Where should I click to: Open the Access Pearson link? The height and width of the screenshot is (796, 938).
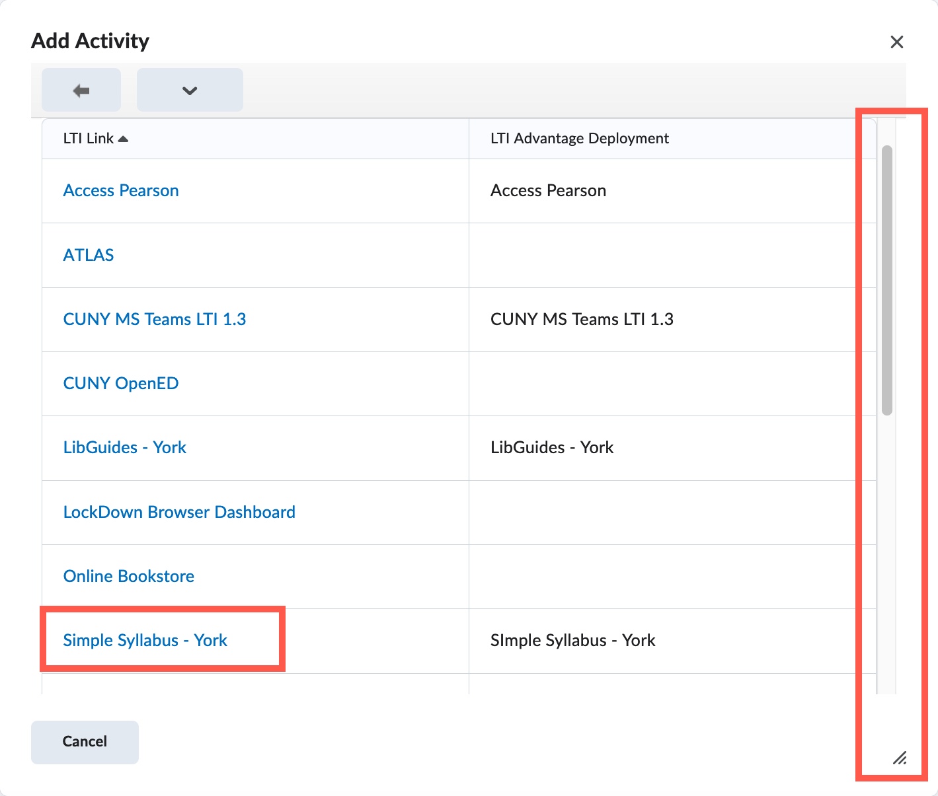click(121, 190)
